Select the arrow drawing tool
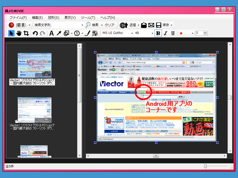The image size is (238, 178). coord(59,33)
